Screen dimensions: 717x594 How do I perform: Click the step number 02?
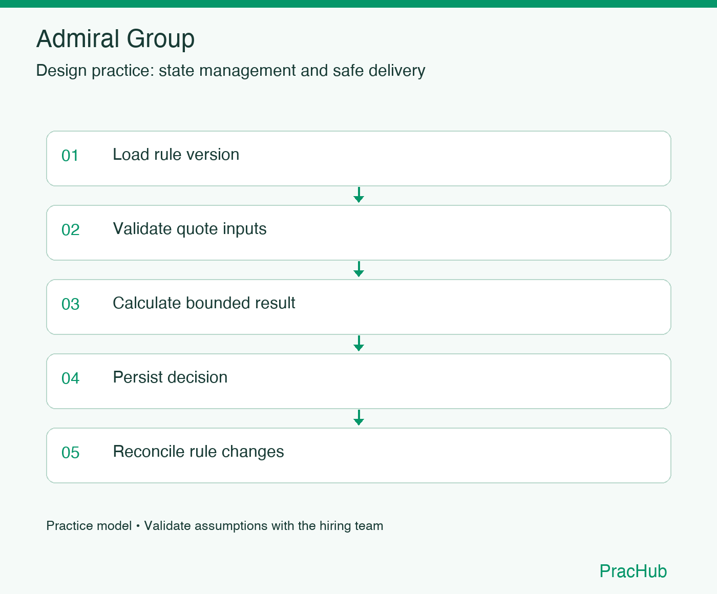point(70,230)
